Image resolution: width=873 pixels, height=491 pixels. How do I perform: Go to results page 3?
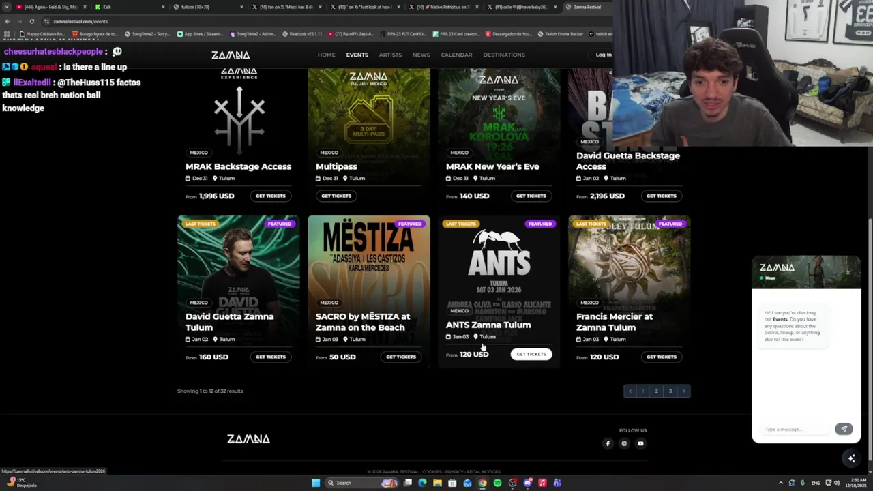point(670,391)
